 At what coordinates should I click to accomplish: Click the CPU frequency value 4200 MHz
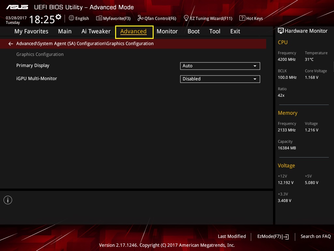(286, 59)
